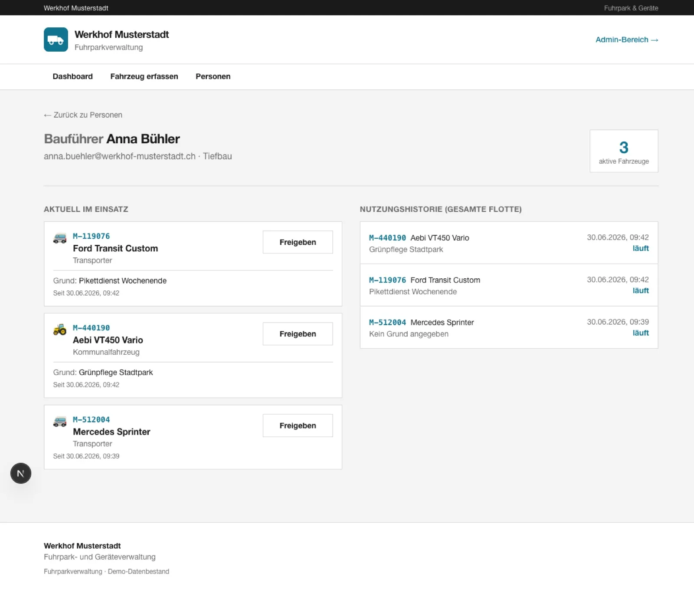
Task: Click the Kommunalfahrzeug type label
Action: pyautogui.click(x=106, y=352)
